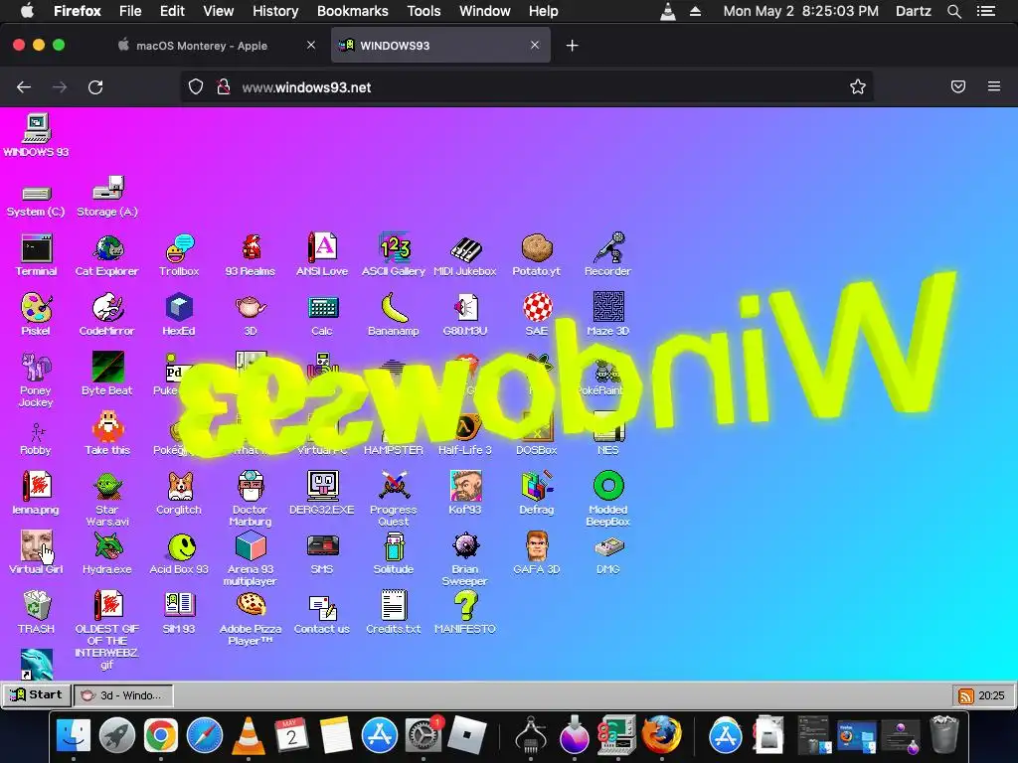Screen dimensions: 1018x763
Task: Open Potato.yt
Action: (536, 247)
